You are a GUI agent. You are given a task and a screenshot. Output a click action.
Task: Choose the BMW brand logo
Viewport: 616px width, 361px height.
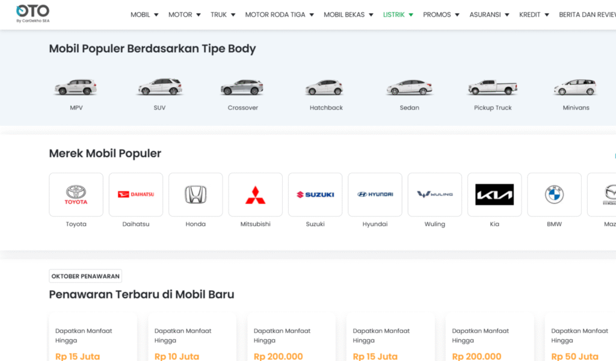coord(554,194)
